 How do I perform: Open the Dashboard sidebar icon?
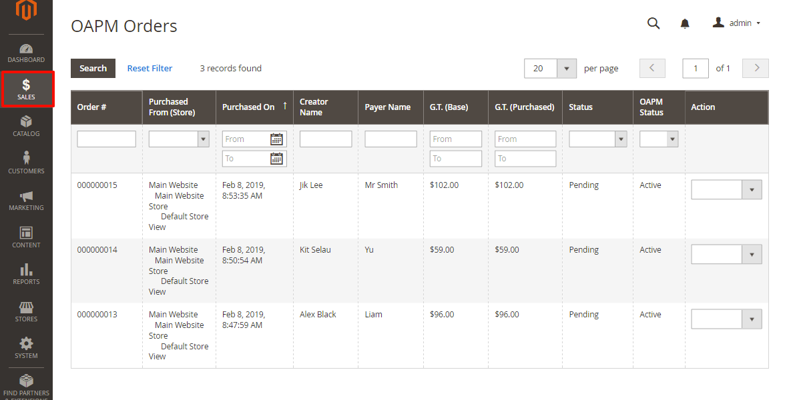click(x=26, y=53)
